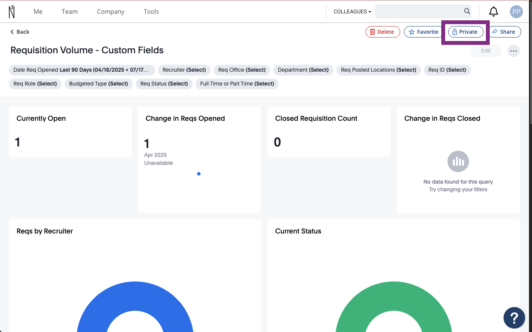Open the Budgeted Type filter
The width and height of the screenshot is (532, 332).
click(x=98, y=84)
